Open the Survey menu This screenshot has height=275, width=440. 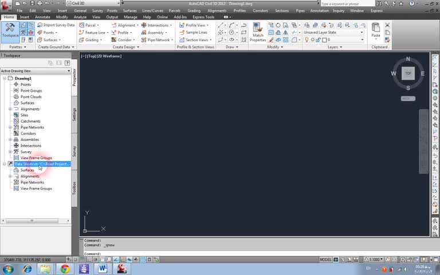point(97,11)
